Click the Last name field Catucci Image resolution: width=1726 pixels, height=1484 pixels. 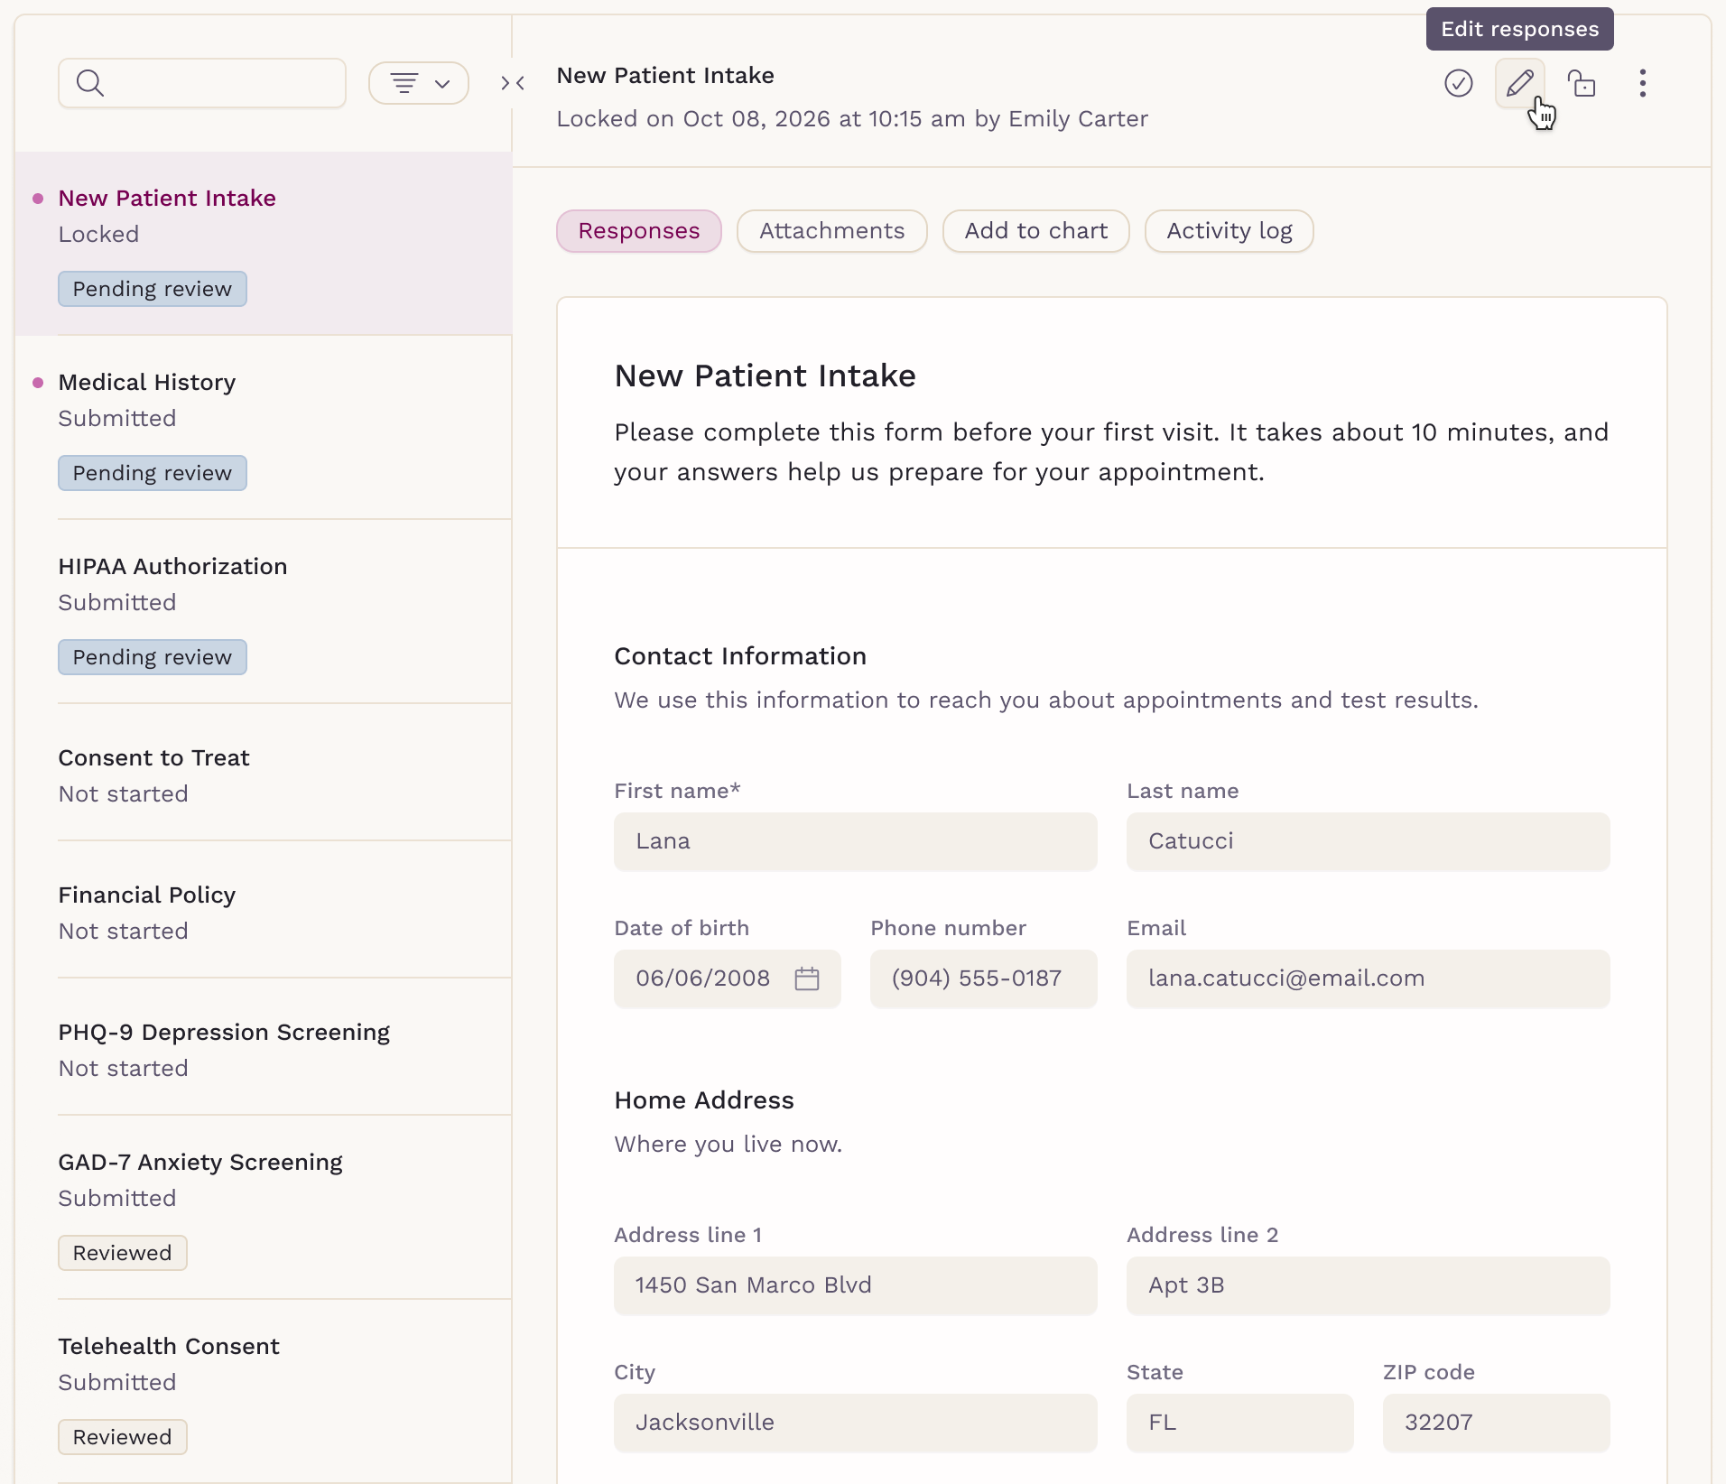click(1369, 841)
